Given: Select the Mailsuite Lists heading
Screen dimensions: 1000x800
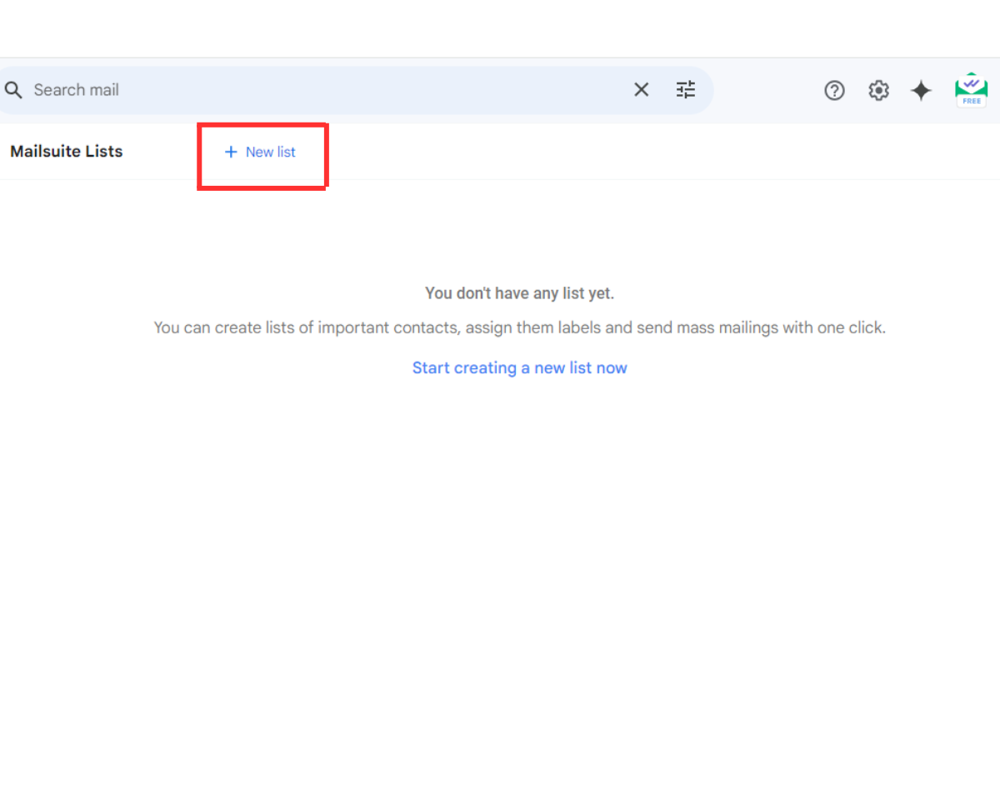Looking at the screenshot, I should [67, 152].
